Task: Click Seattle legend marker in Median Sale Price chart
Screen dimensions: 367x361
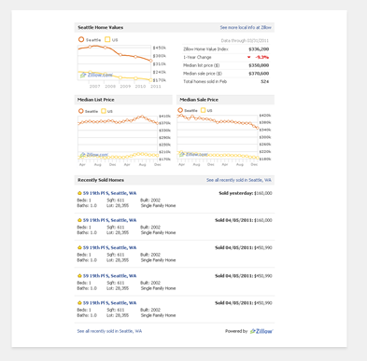Action: coord(180,110)
